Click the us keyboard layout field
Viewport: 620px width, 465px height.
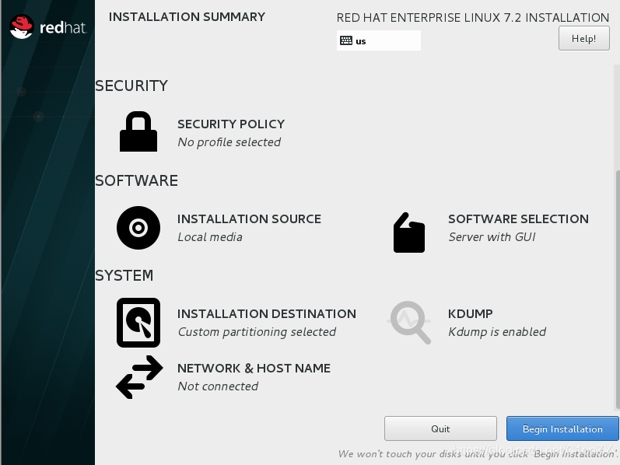(x=379, y=40)
